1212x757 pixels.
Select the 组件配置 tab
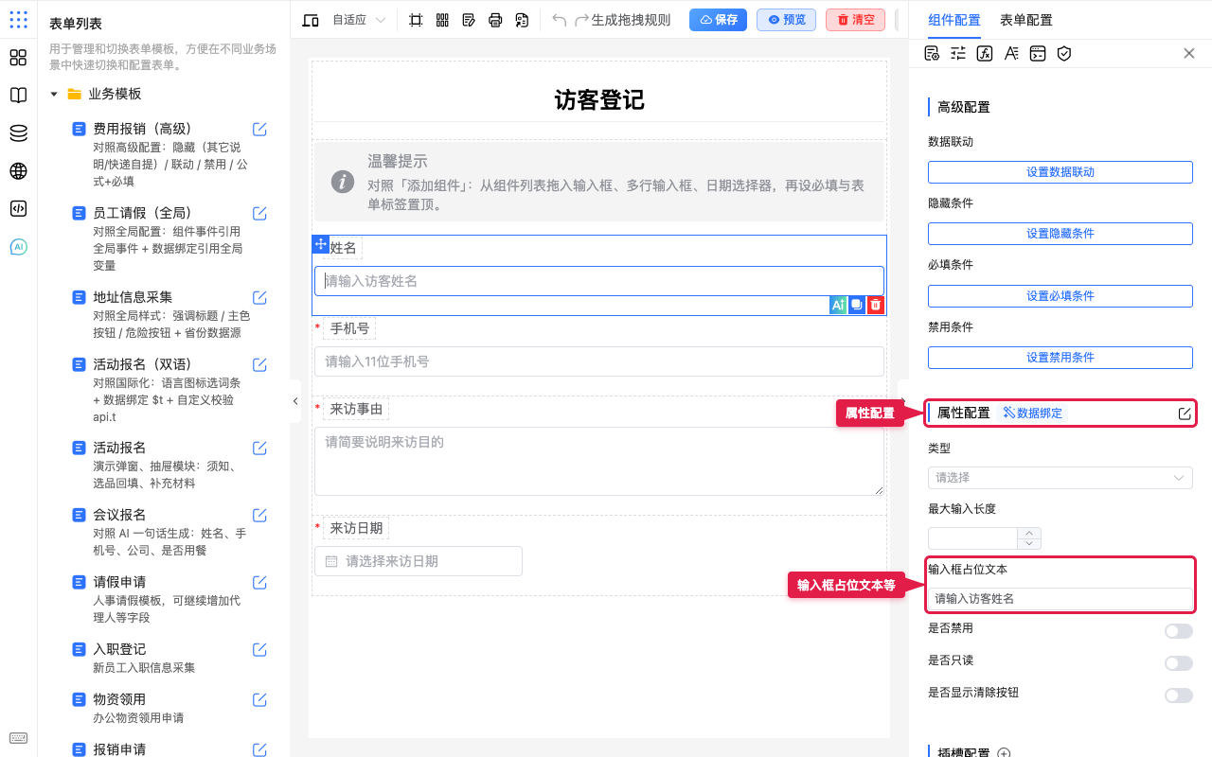click(x=954, y=20)
